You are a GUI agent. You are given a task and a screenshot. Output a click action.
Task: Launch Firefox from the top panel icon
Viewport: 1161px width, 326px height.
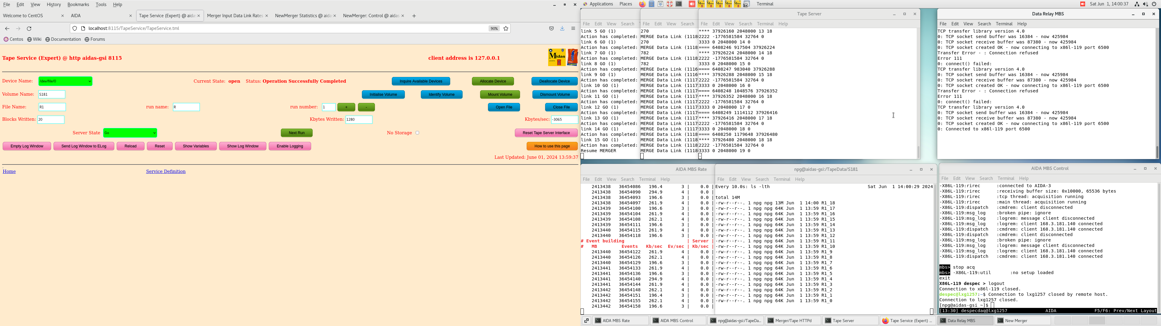coord(642,4)
